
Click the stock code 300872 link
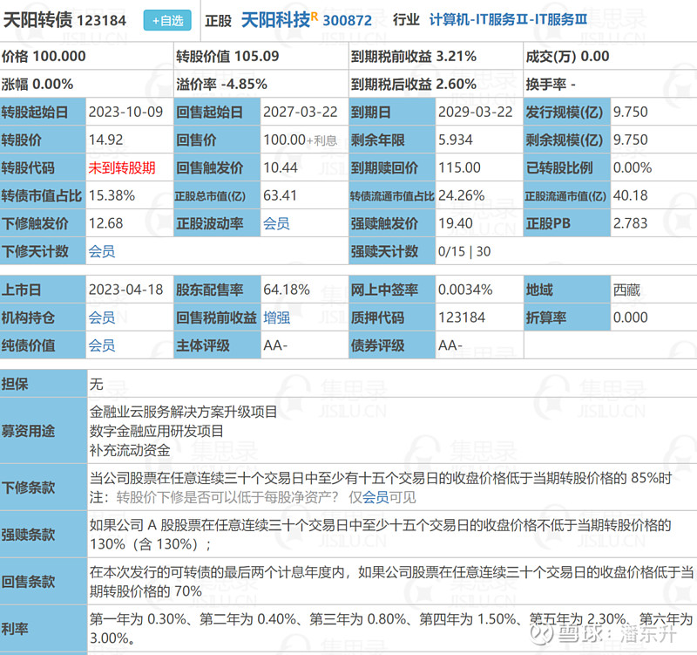coord(348,20)
